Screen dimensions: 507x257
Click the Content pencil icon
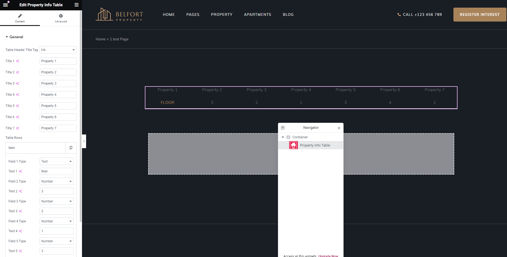20,16
